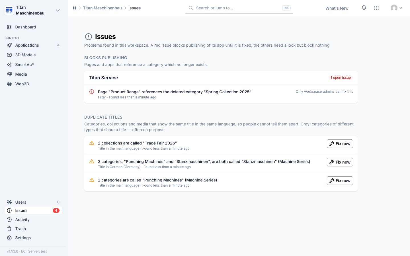Click the Settings gear icon
The image size is (410, 256).
pos(9,238)
